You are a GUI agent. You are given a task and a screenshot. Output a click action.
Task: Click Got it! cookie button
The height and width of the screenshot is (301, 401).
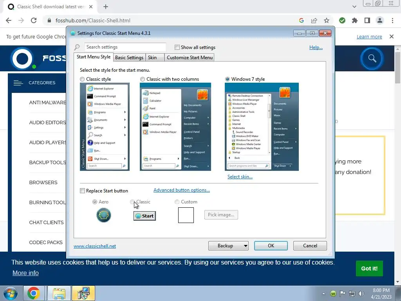pyautogui.click(x=369, y=268)
